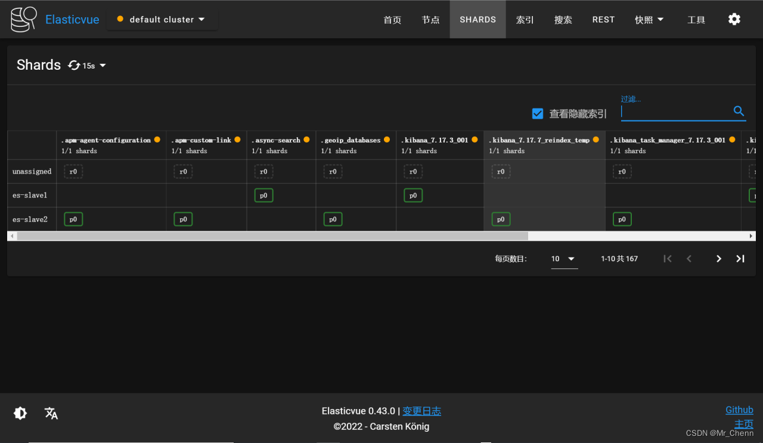Click unassigned r0 shard of .geoip_databases
Image resolution: width=763 pixels, height=443 pixels.
pos(333,172)
